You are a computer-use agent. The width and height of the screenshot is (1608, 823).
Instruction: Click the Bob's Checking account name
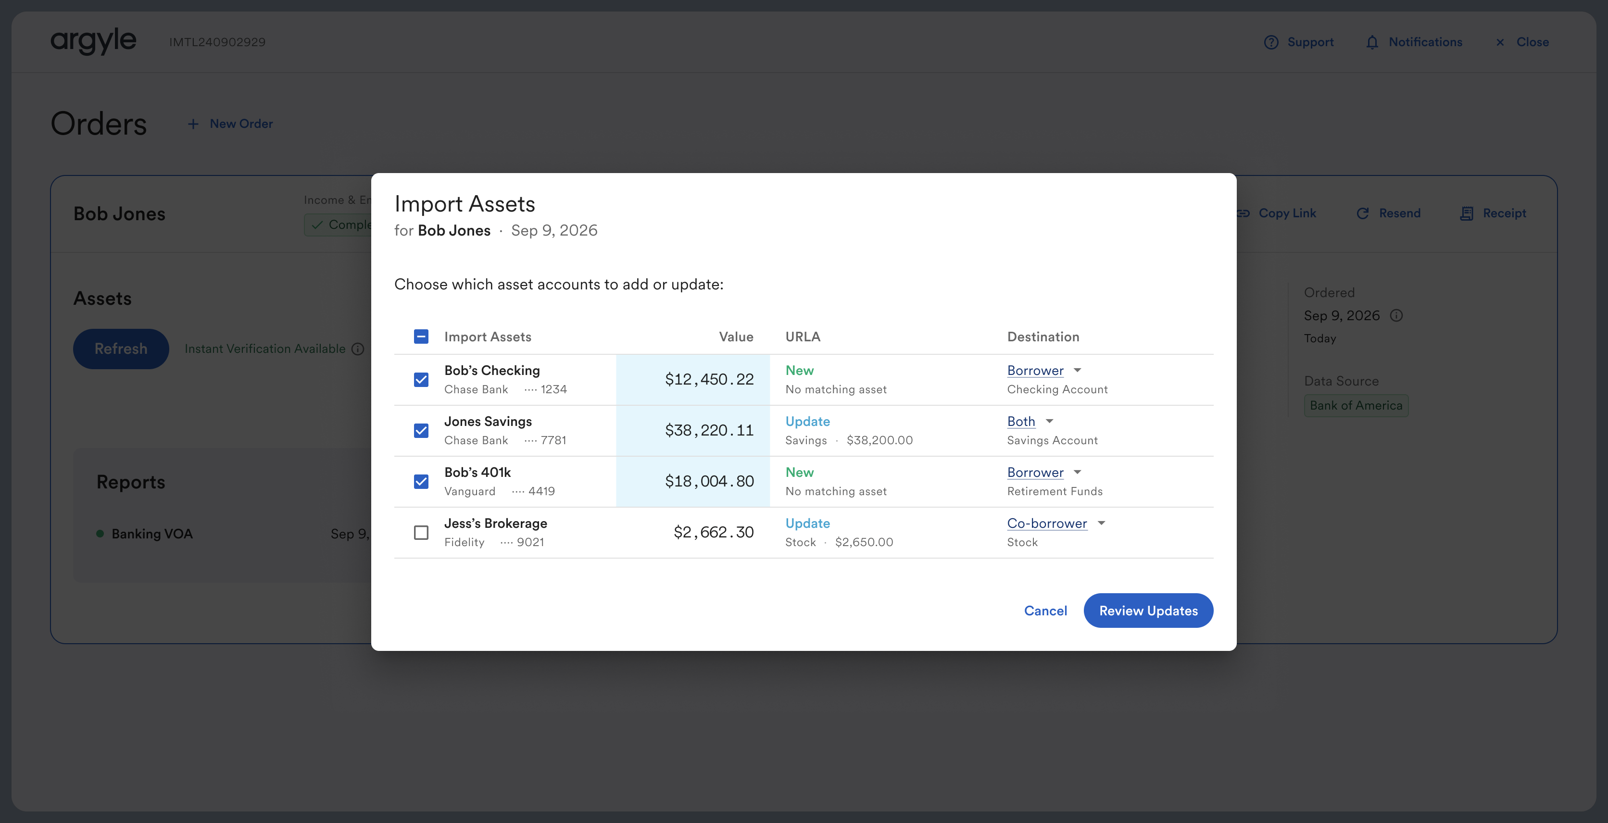[492, 371]
